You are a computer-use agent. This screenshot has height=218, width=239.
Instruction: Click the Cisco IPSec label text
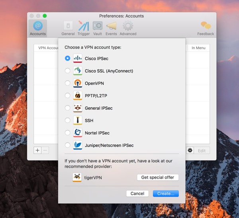[x=97, y=58]
